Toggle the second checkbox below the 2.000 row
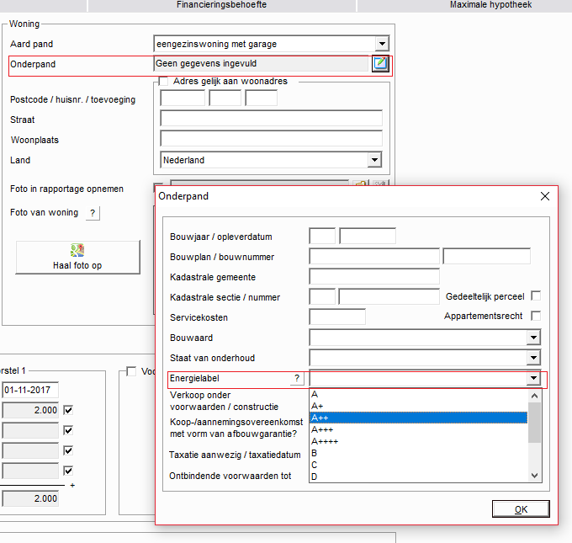 (68, 430)
